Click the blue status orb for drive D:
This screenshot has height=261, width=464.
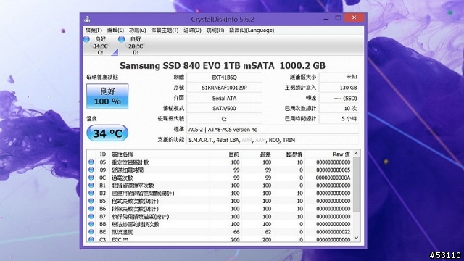(121, 39)
